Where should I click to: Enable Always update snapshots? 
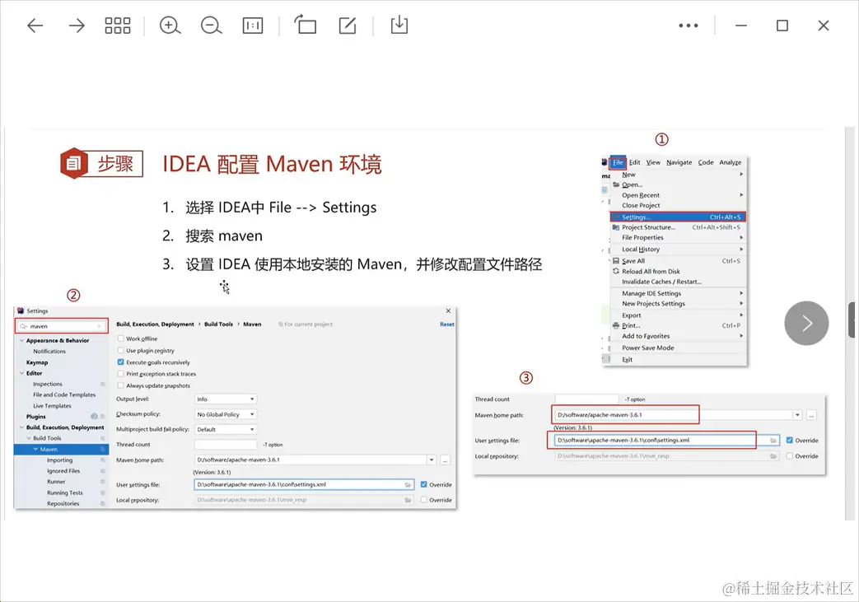coord(120,385)
